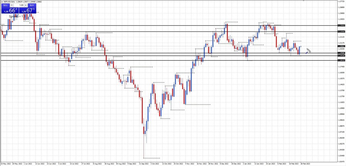The width and height of the screenshot is (346, 166).
Task: Click the BUY button in one-click panel
Action: tap(32, 5)
